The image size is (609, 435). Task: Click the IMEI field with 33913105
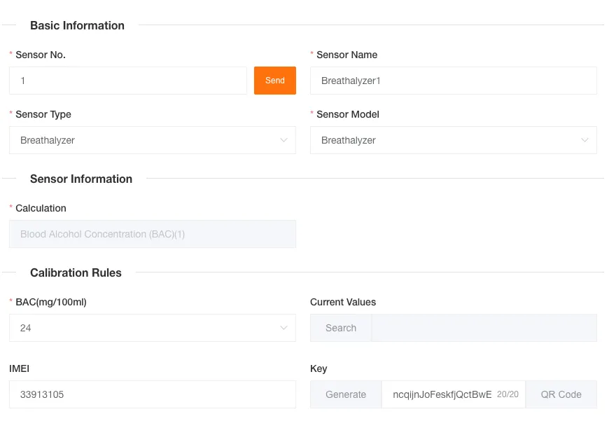tap(152, 394)
